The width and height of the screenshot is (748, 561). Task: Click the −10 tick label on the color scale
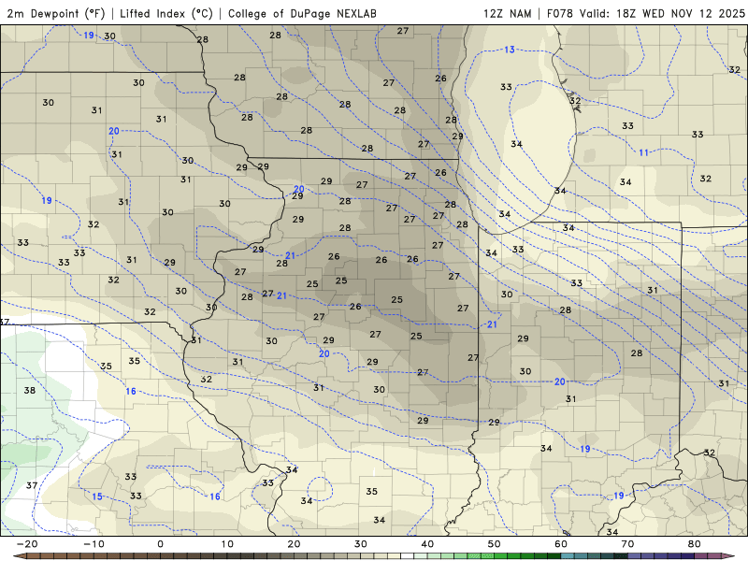93,544
